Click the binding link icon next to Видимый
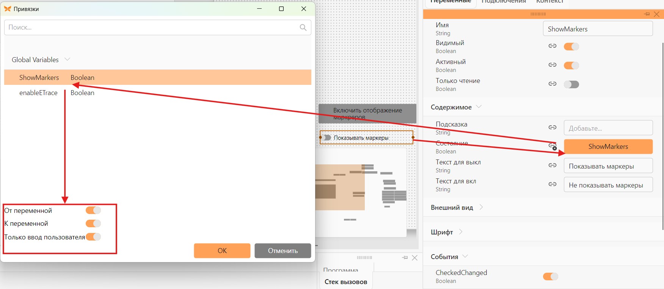This screenshot has width=664, height=289. coord(553,46)
